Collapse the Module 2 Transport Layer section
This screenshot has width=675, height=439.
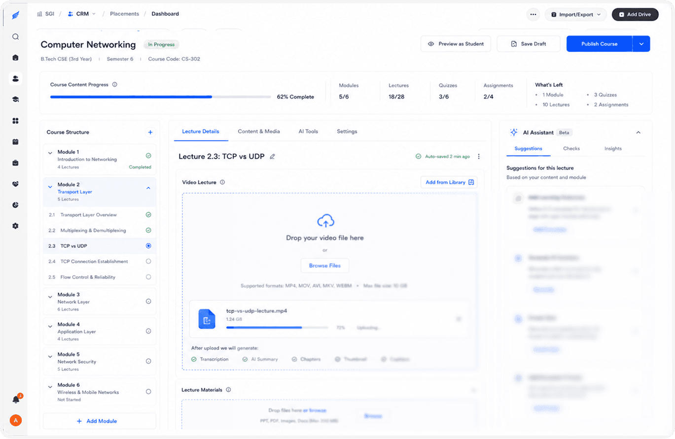tap(148, 188)
